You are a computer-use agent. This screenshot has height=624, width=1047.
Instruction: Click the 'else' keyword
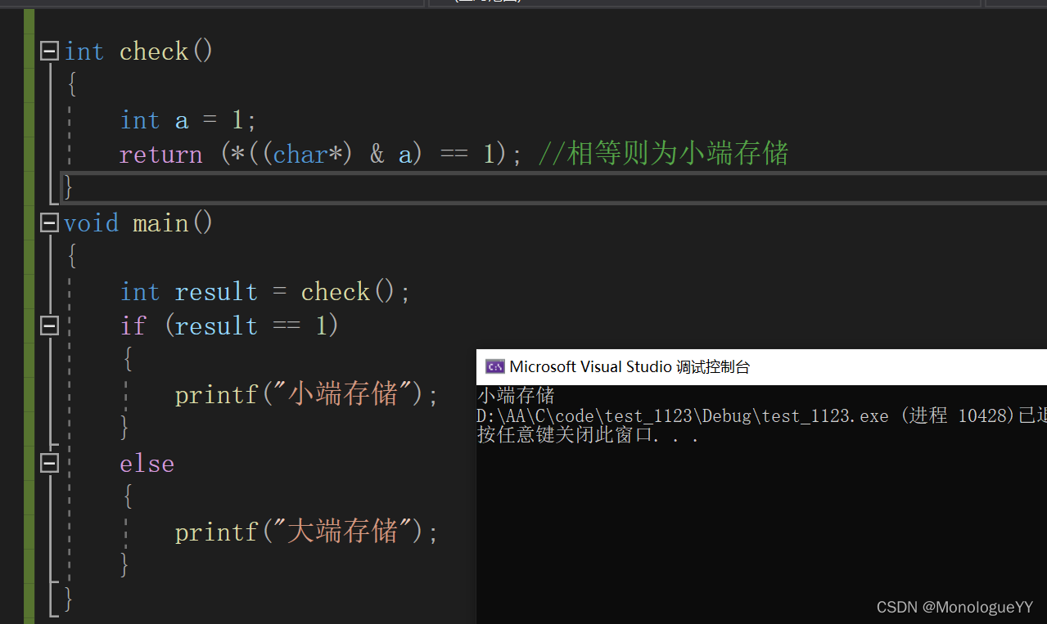pos(147,464)
